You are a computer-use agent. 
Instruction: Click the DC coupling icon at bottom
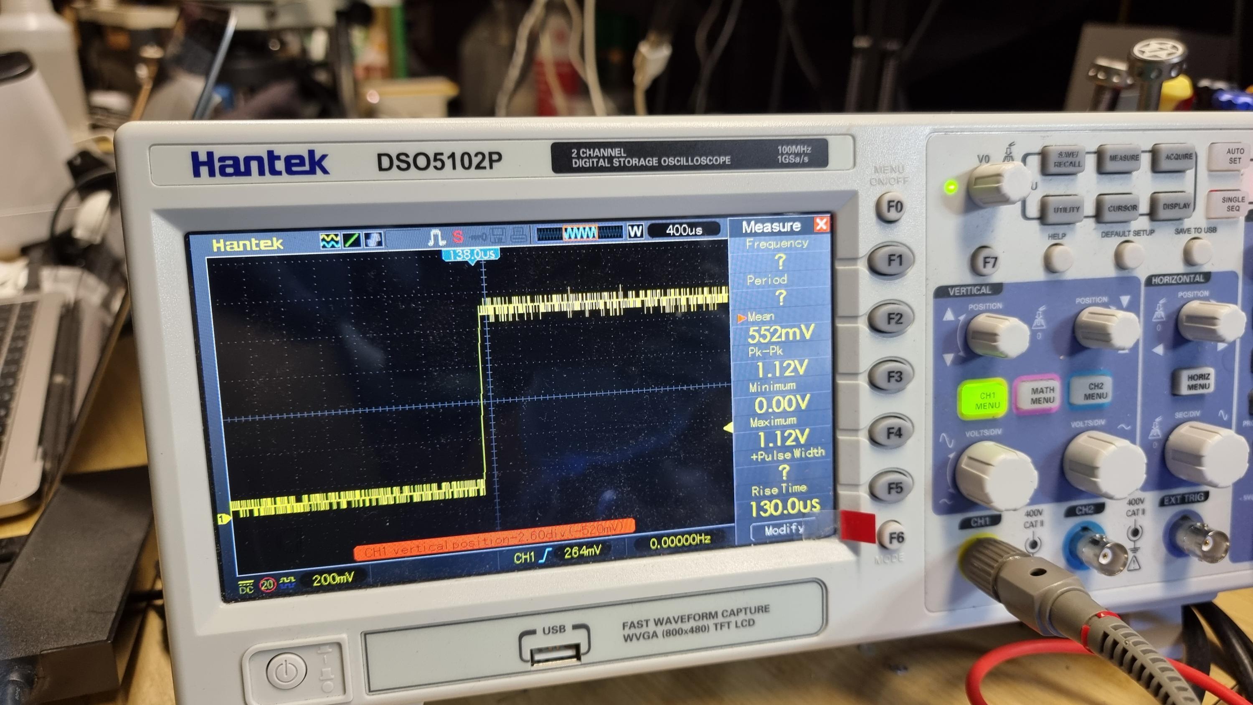[x=246, y=587]
